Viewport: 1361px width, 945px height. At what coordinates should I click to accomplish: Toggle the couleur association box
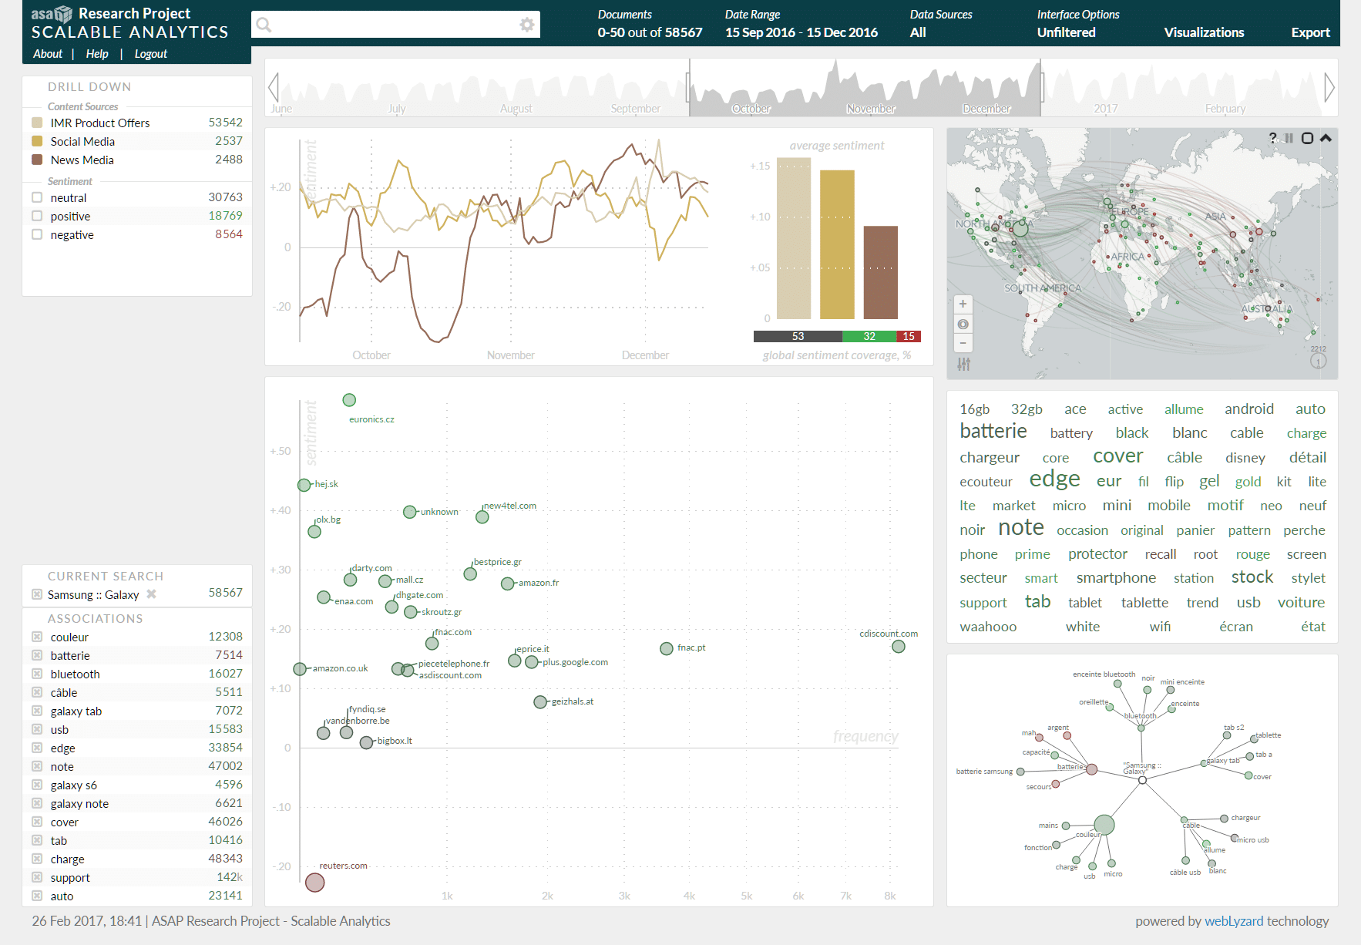pyautogui.click(x=37, y=637)
